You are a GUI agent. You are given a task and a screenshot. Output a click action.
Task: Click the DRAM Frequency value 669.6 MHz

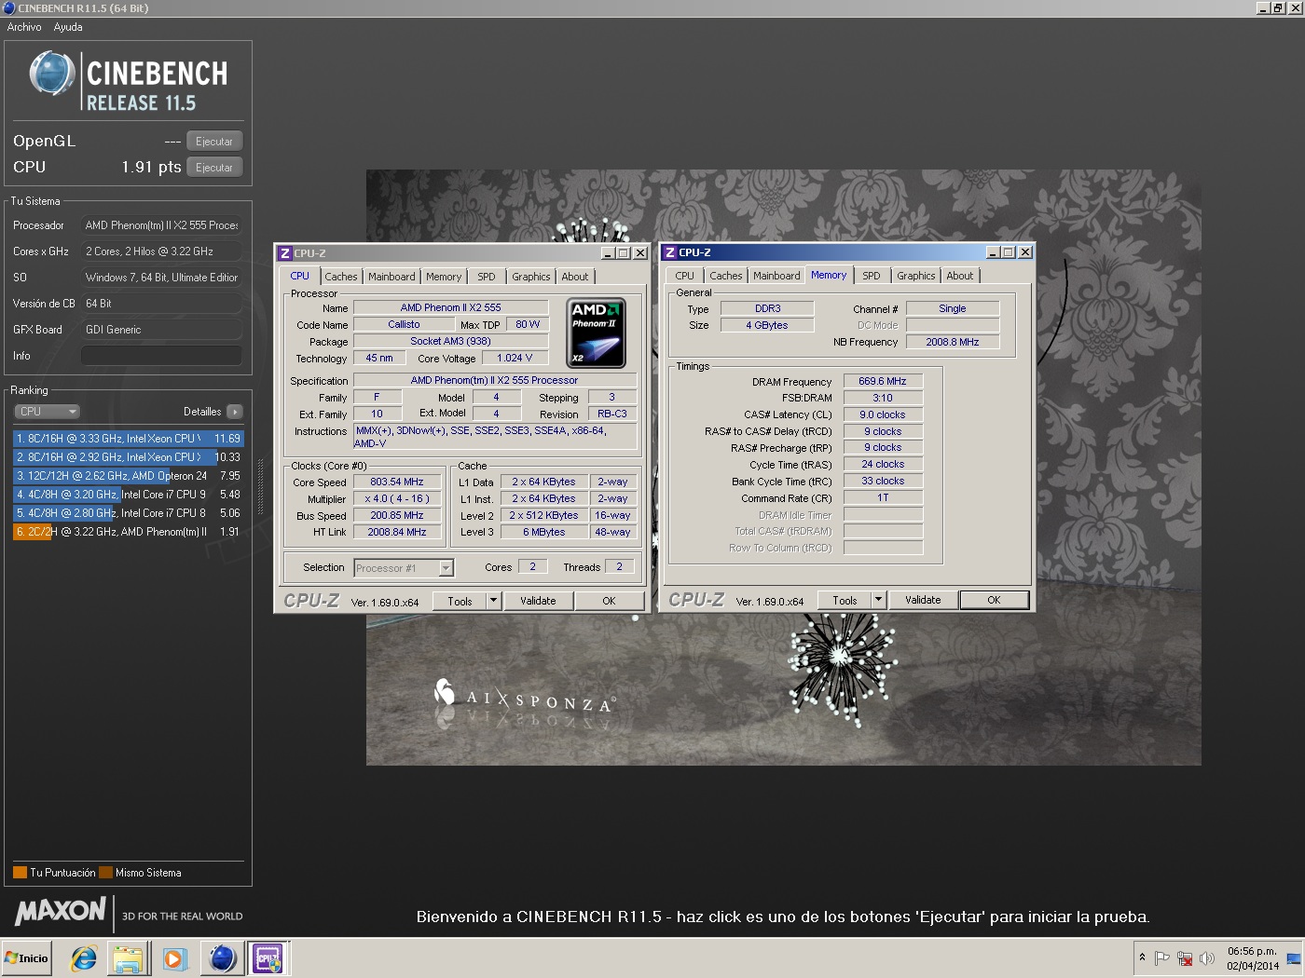(883, 381)
